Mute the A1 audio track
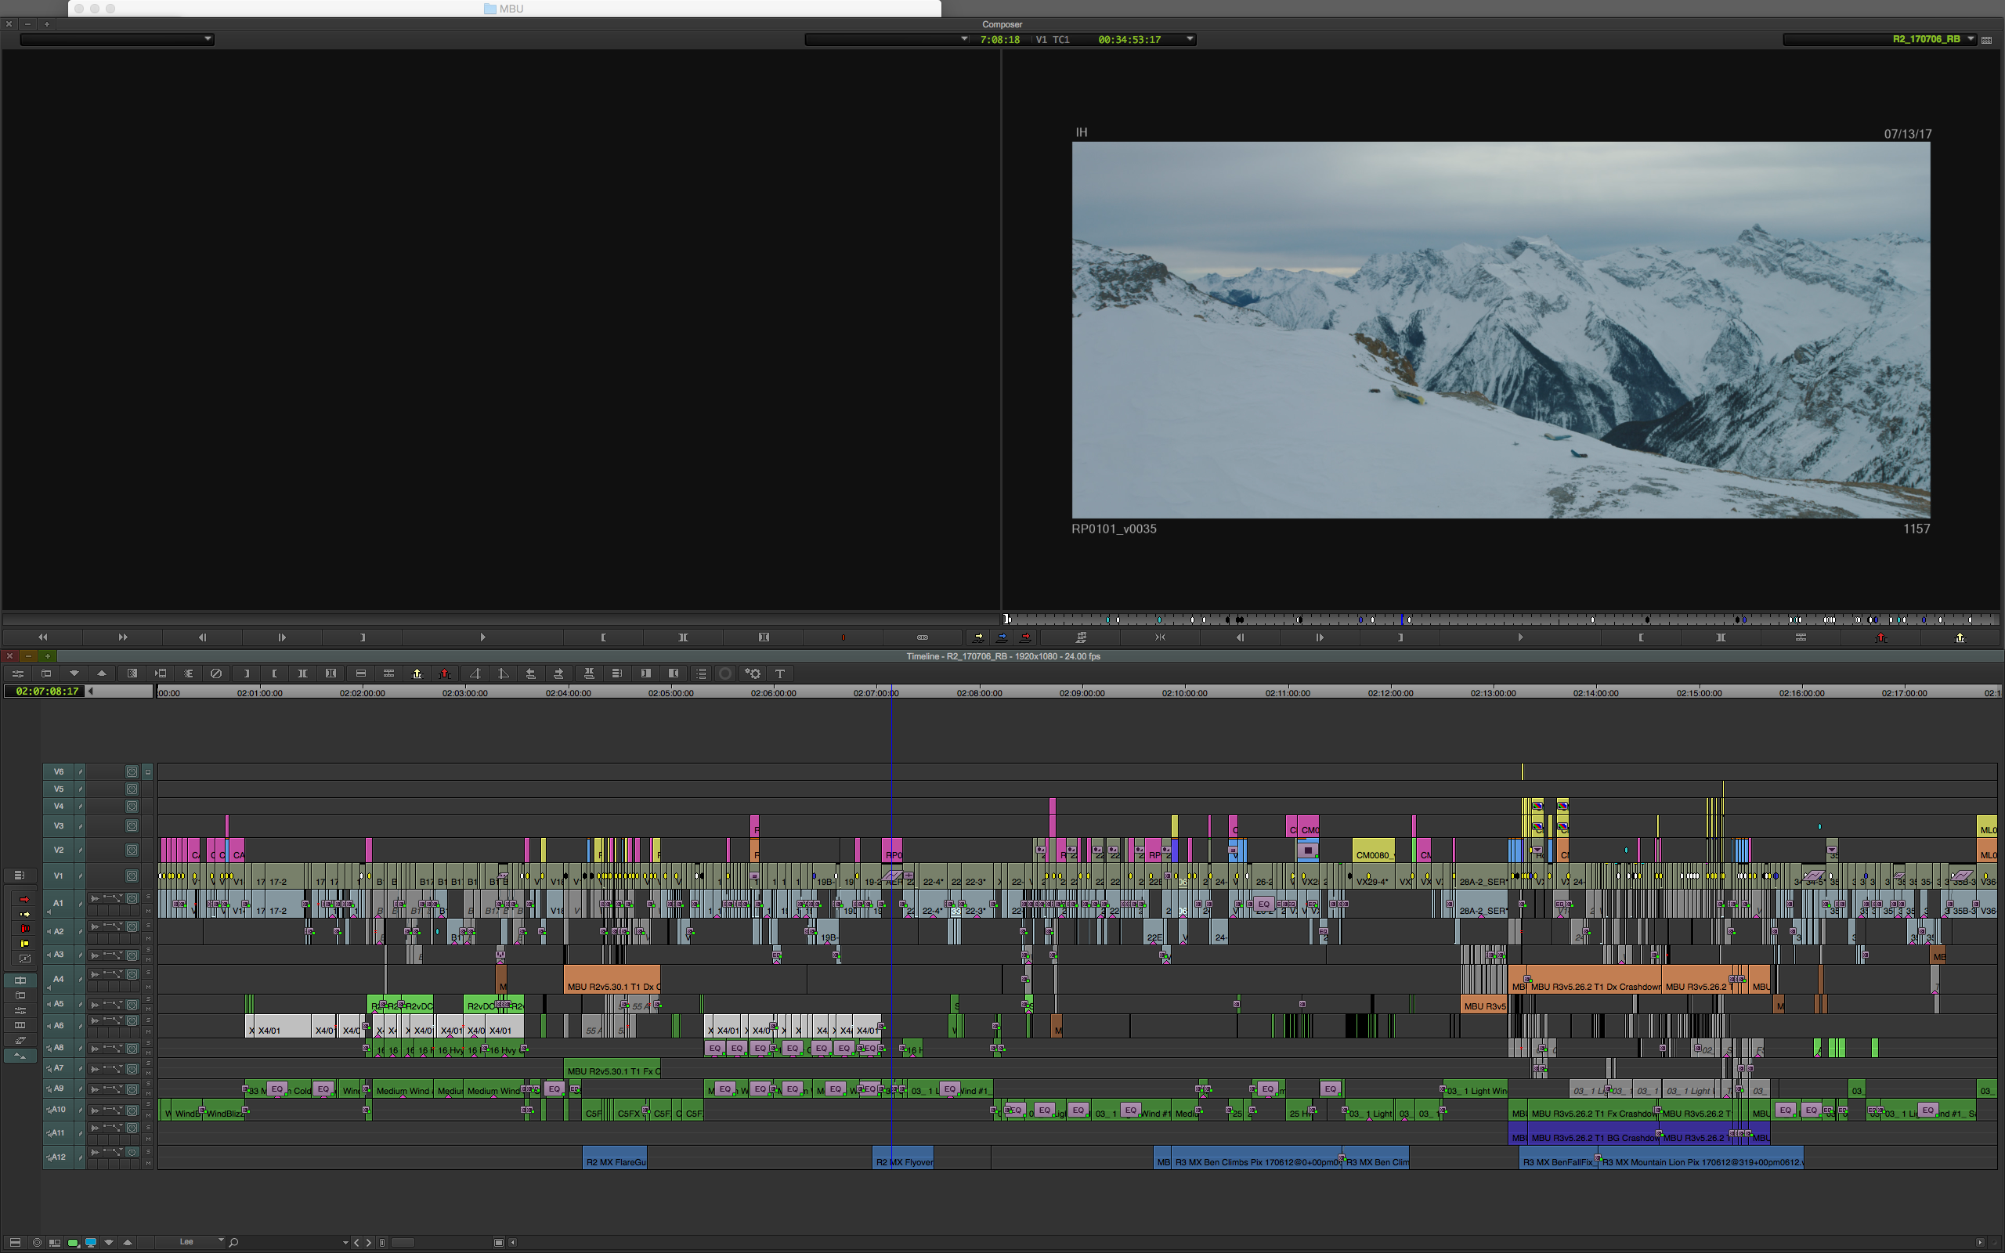This screenshot has height=1253, width=2005. (148, 911)
